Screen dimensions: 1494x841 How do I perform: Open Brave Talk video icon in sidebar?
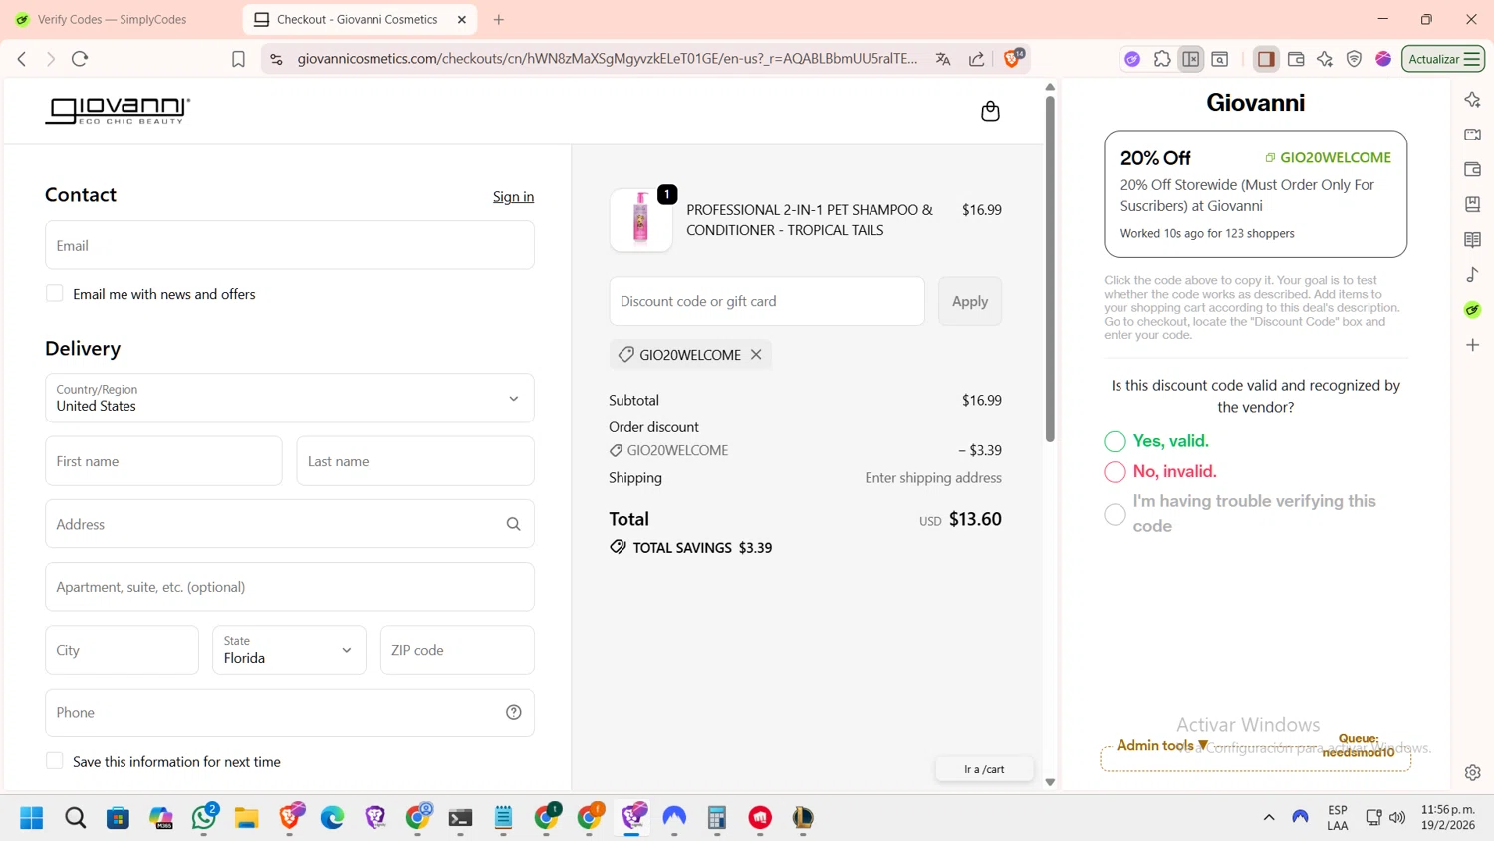pyautogui.click(x=1473, y=135)
